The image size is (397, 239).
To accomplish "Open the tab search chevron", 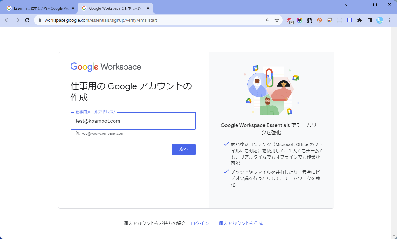I will coord(346,5).
